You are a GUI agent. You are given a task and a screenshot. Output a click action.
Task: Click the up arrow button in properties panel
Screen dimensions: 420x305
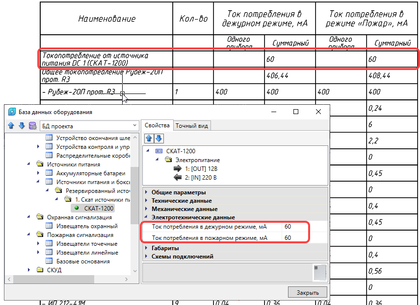click(x=149, y=138)
